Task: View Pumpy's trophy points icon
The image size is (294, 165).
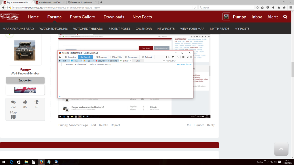Action: click(36, 102)
